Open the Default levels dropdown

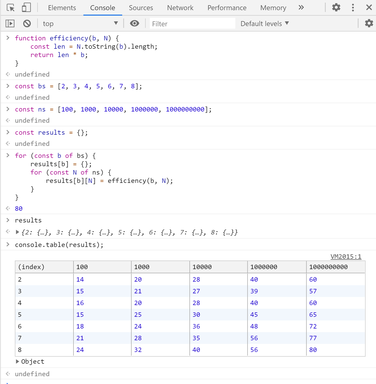point(264,24)
